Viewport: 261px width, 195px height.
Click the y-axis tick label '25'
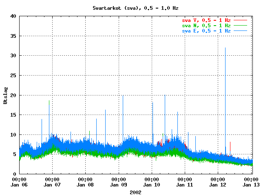click(13, 76)
